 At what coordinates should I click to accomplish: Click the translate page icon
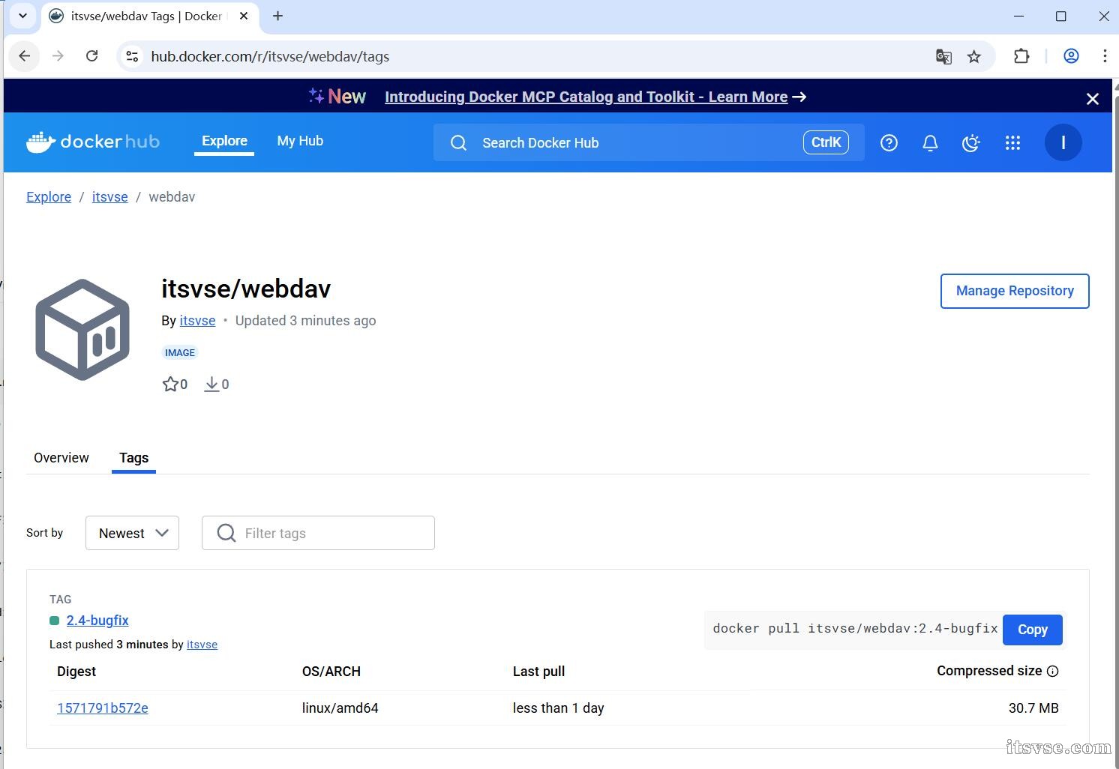point(943,56)
